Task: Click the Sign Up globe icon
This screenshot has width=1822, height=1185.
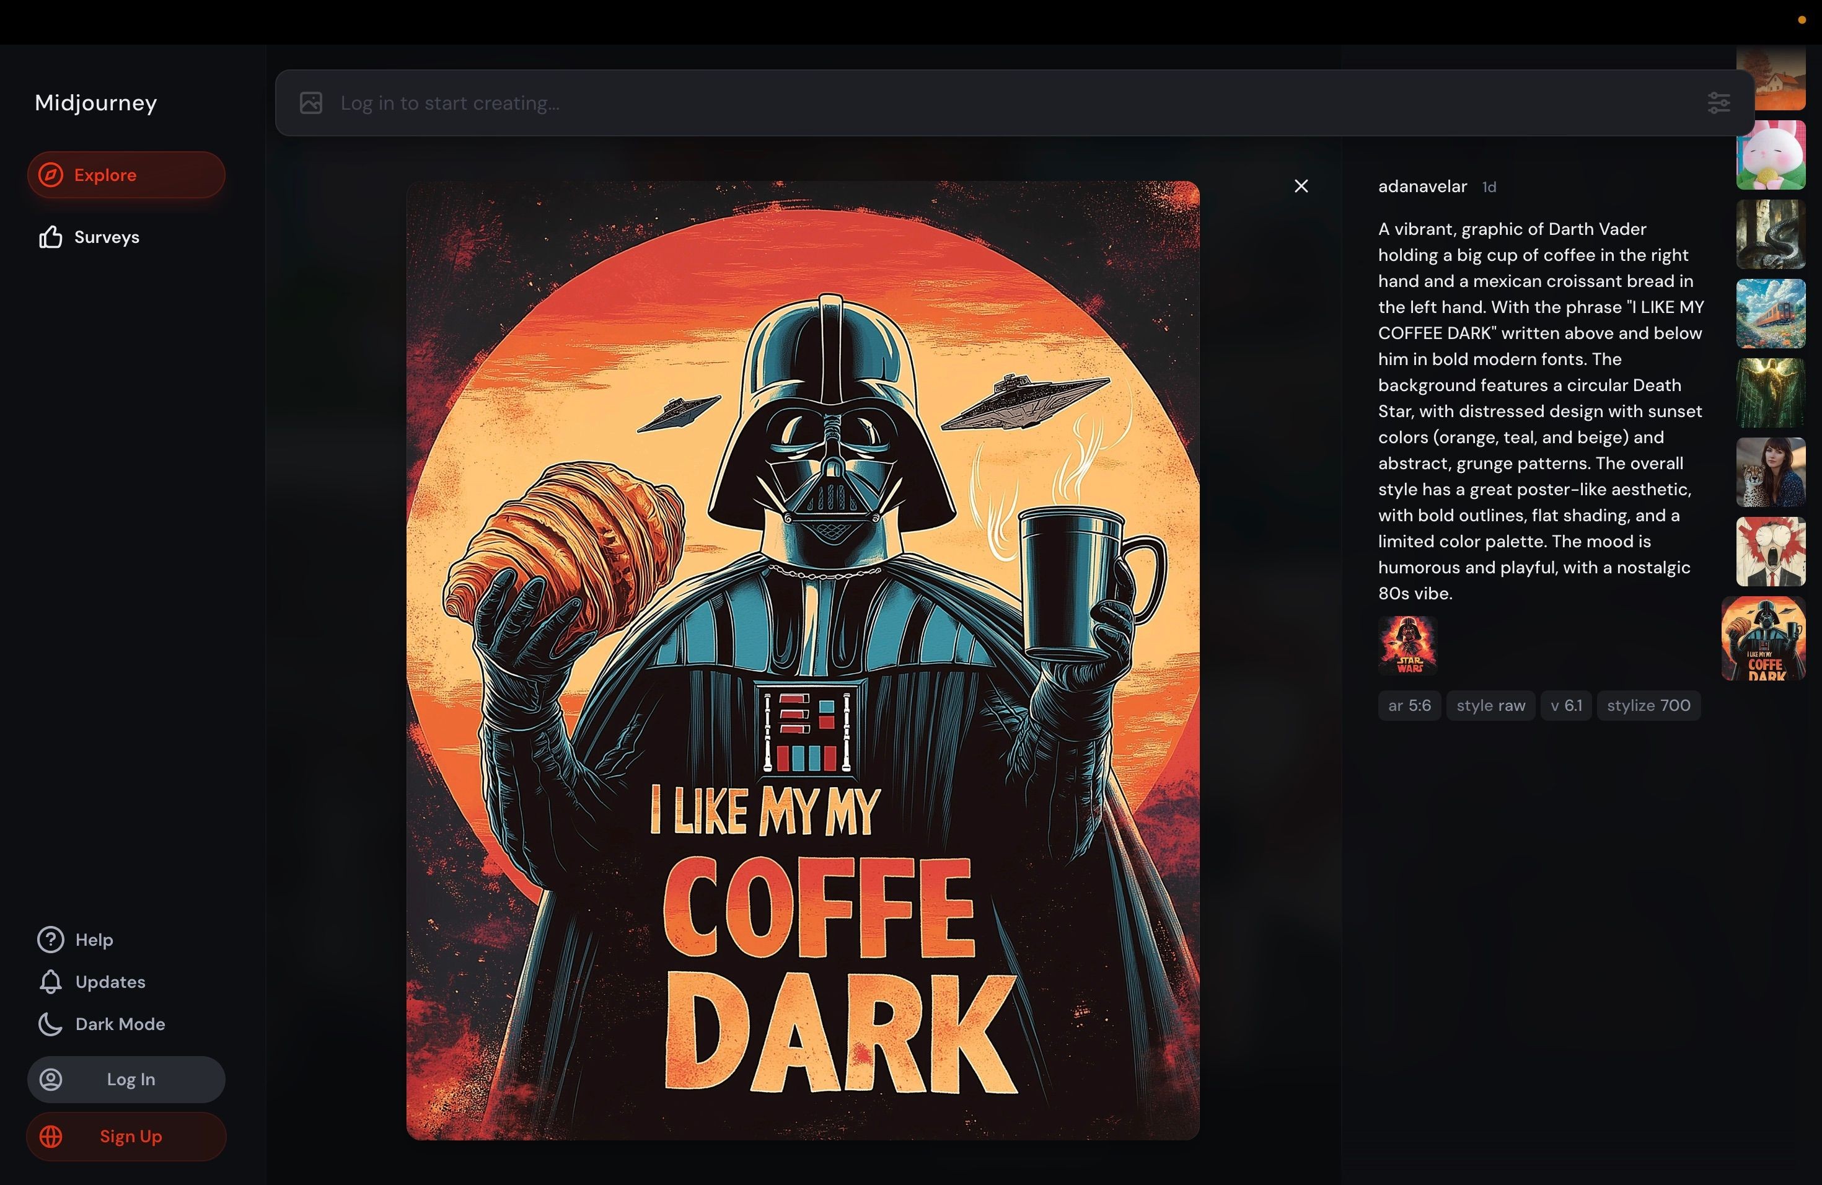Action: pyautogui.click(x=51, y=1137)
